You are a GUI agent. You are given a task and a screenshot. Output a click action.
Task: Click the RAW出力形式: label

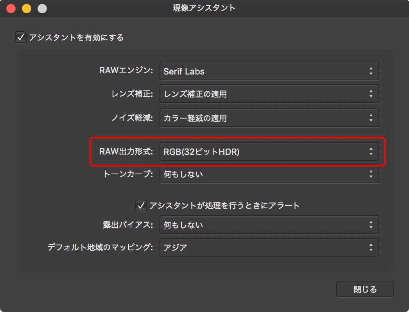pyautogui.click(x=126, y=151)
